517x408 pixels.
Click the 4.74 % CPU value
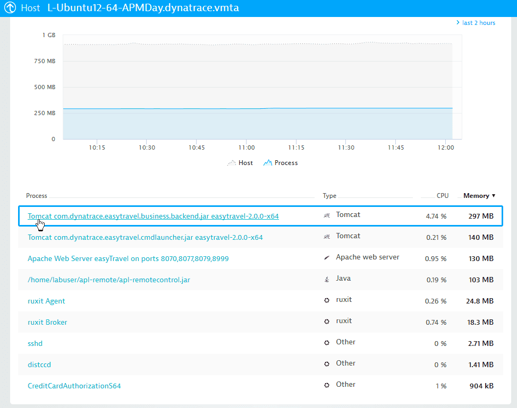436,216
